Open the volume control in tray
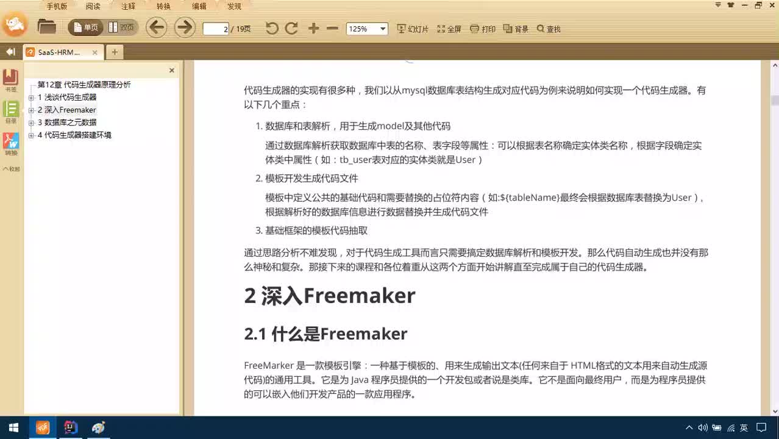This screenshot has height=439, width=779. click(703, 428)
